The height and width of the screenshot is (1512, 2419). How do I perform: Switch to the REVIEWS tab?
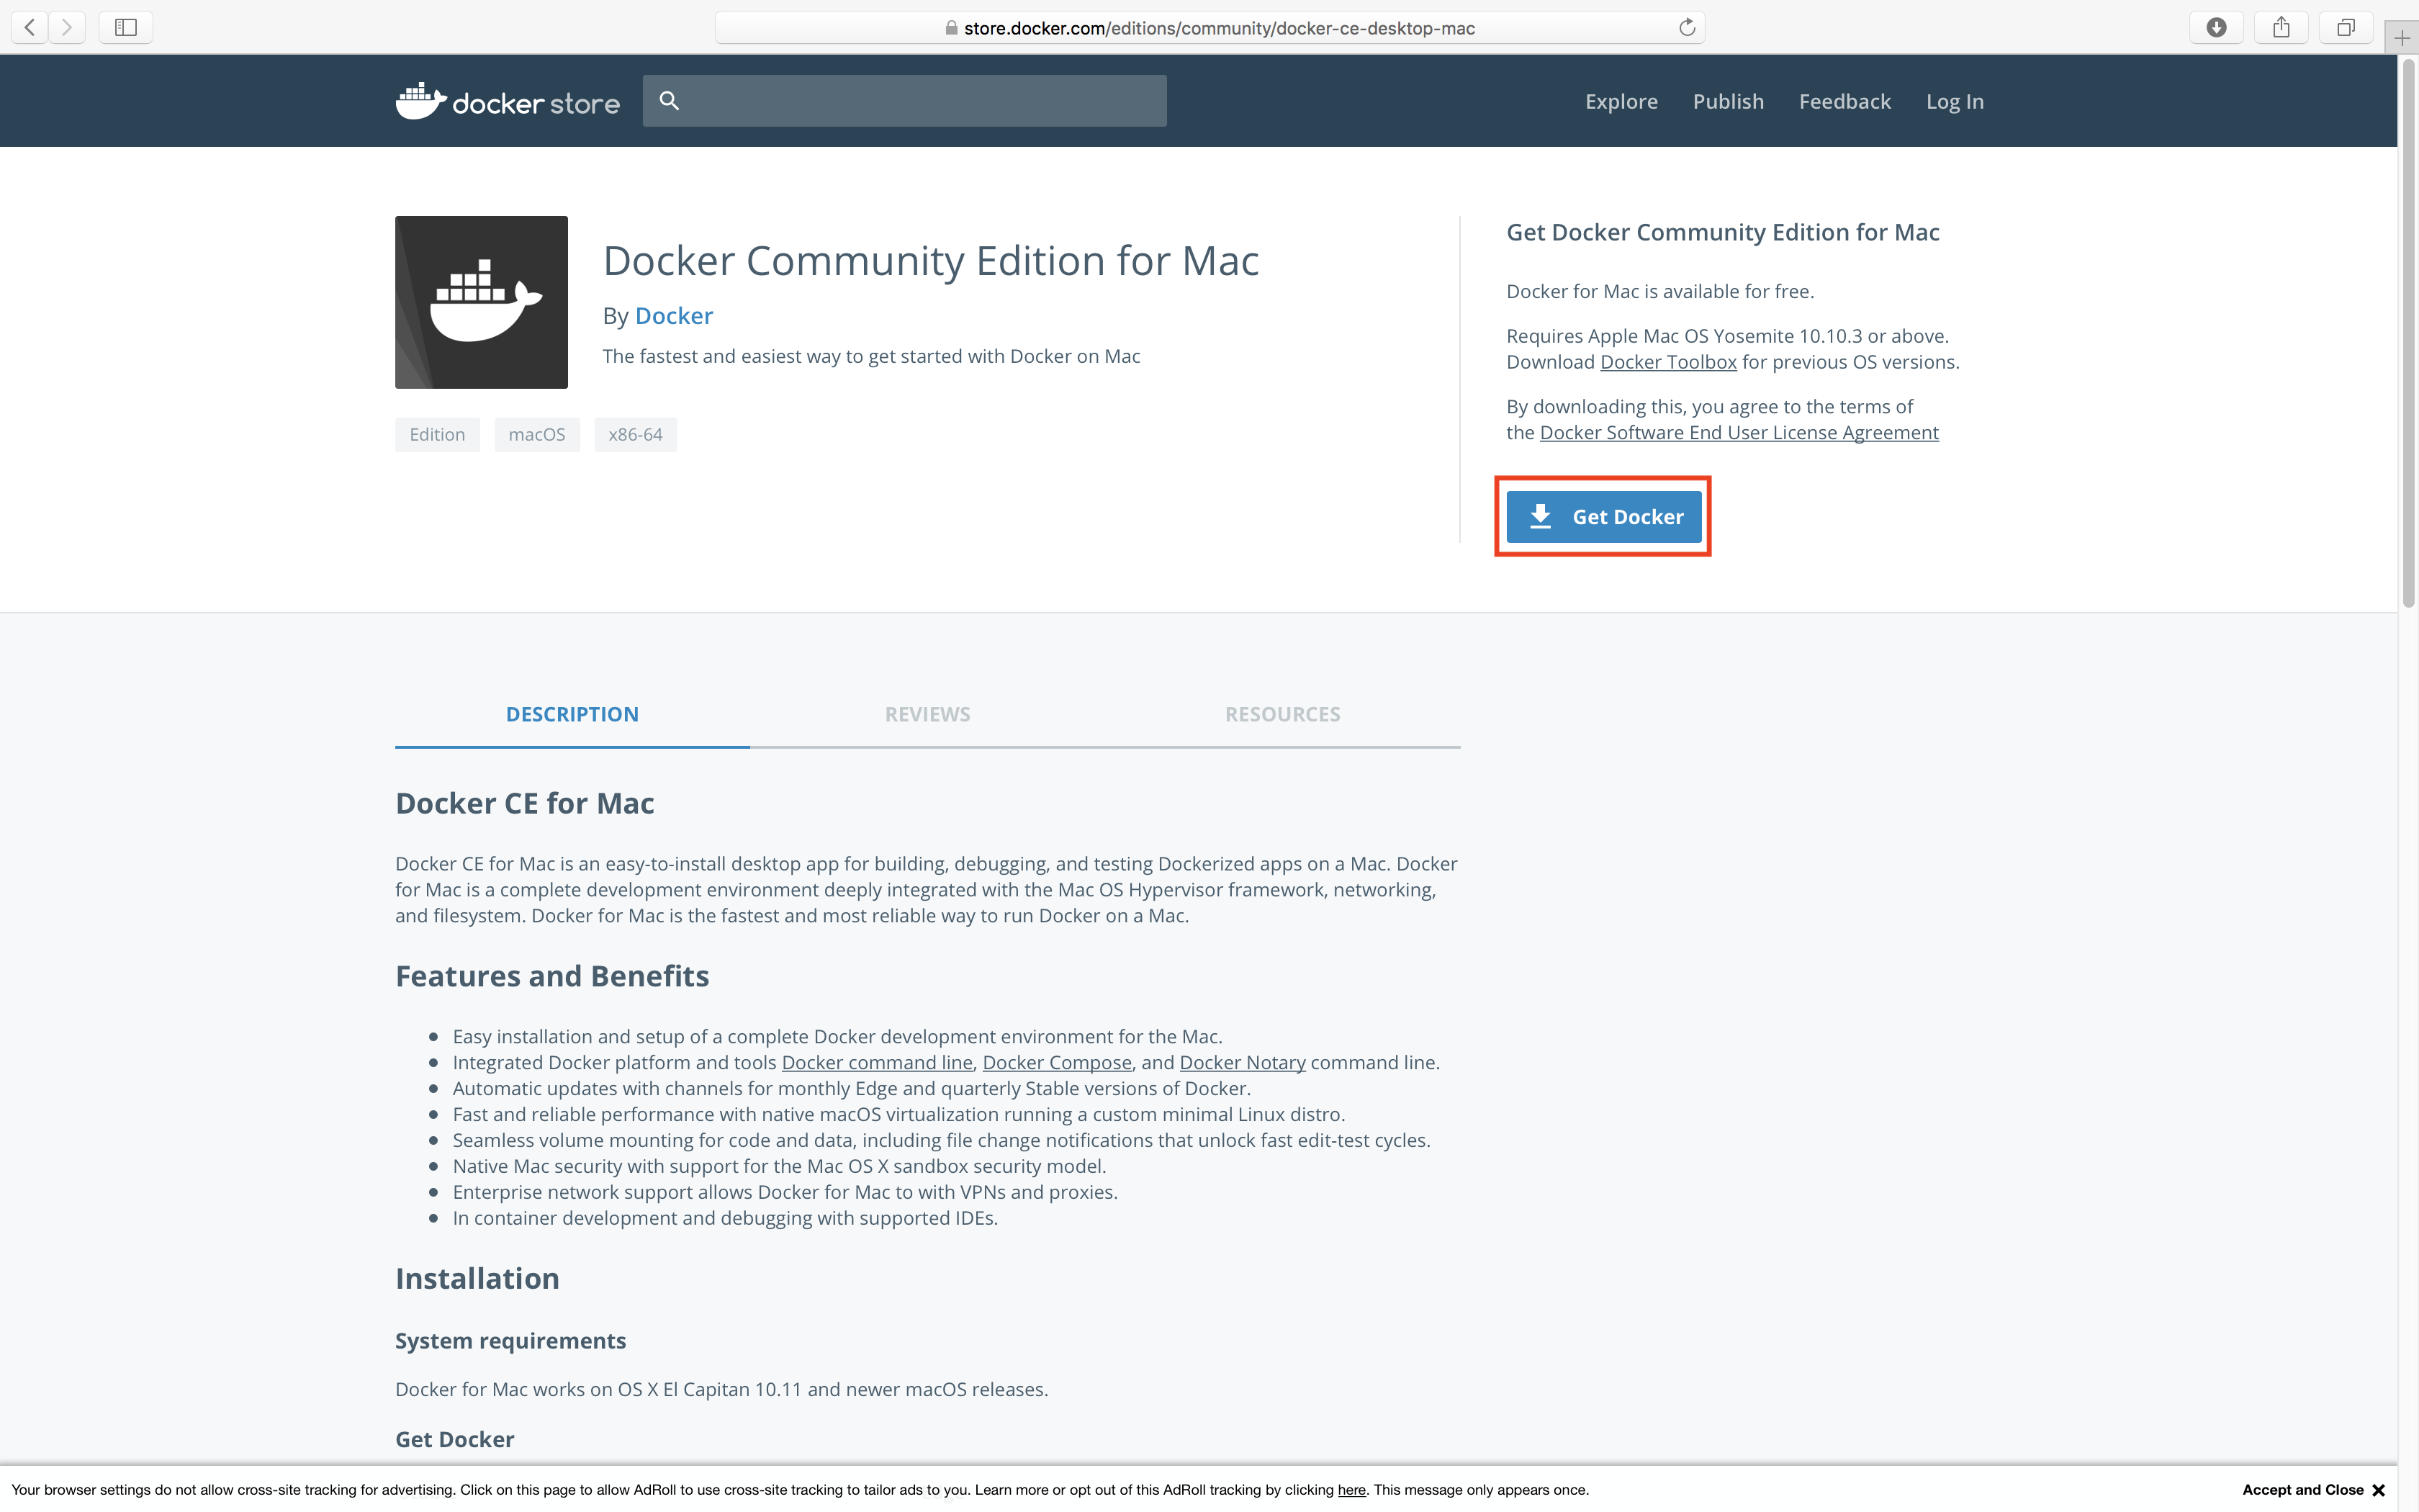[927, 714]
